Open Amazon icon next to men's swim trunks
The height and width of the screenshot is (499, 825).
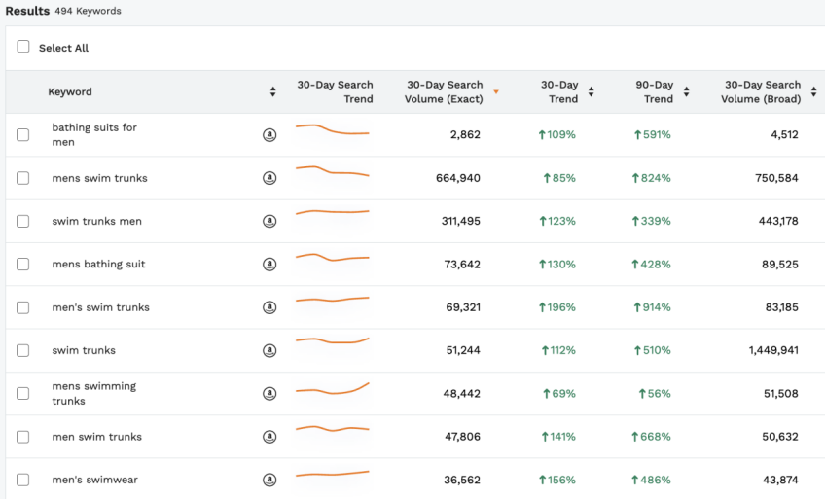coord(269,307)
